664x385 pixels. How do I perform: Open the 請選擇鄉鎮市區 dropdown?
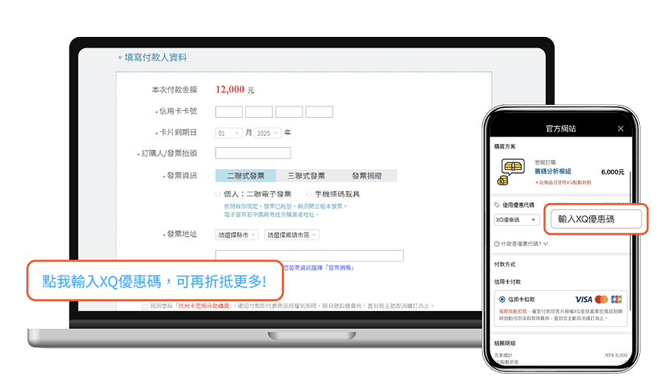[292, 235]
